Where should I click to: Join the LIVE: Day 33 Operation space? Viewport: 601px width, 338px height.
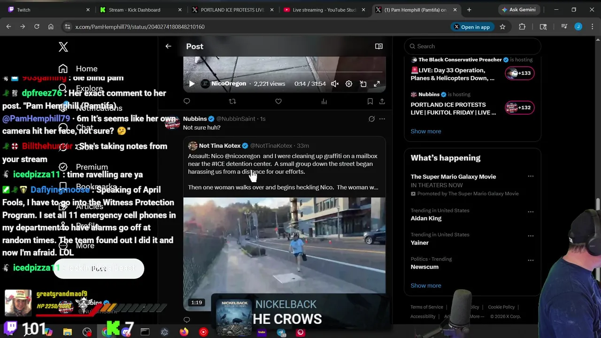point(453,74)
